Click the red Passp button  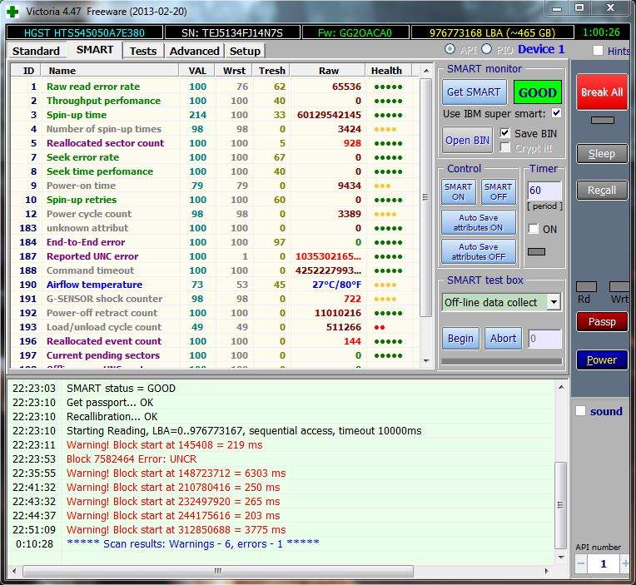coord(602,321)
